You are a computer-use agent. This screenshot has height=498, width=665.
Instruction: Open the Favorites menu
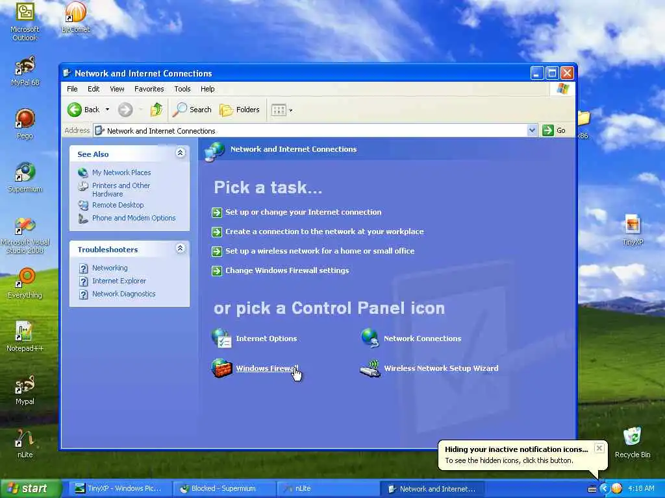(149, 89)
